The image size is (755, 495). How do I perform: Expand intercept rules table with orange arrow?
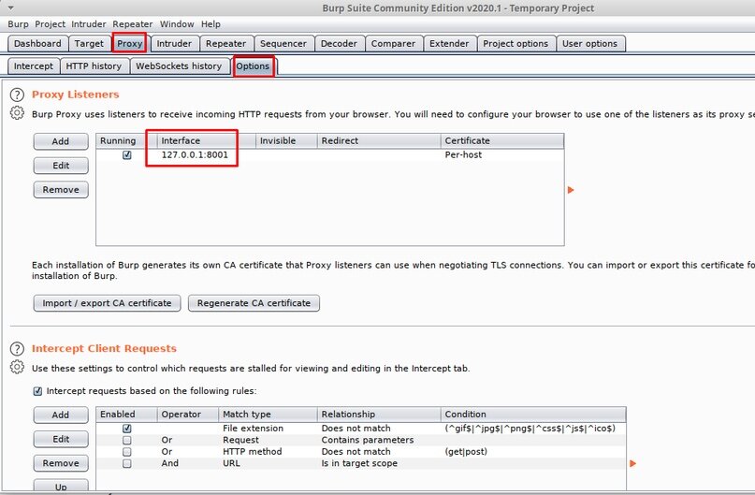[x=632, y=463]
